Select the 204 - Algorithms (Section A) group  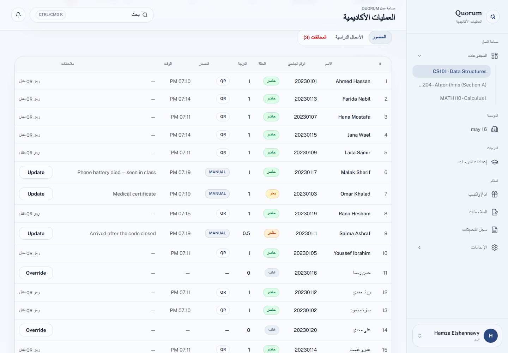[452, 85]
